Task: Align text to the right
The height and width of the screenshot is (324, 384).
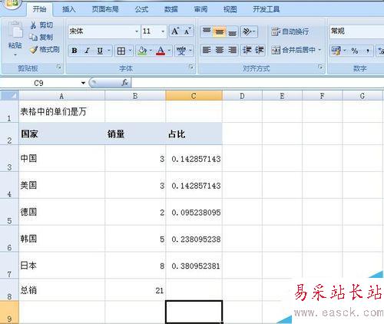Action: pos(232,50)
